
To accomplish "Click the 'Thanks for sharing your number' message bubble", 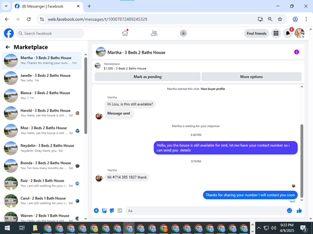I will (250, 195).
